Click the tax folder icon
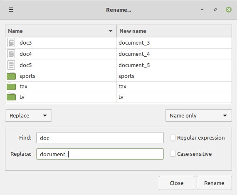This screenshot has height=195, width=237. [11, 86]
